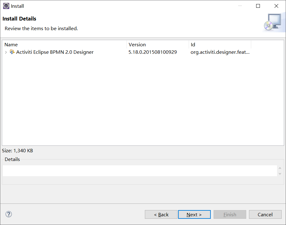Click the install wizard computer and CD image
286x225 pixels.
(x=273, y=22)
